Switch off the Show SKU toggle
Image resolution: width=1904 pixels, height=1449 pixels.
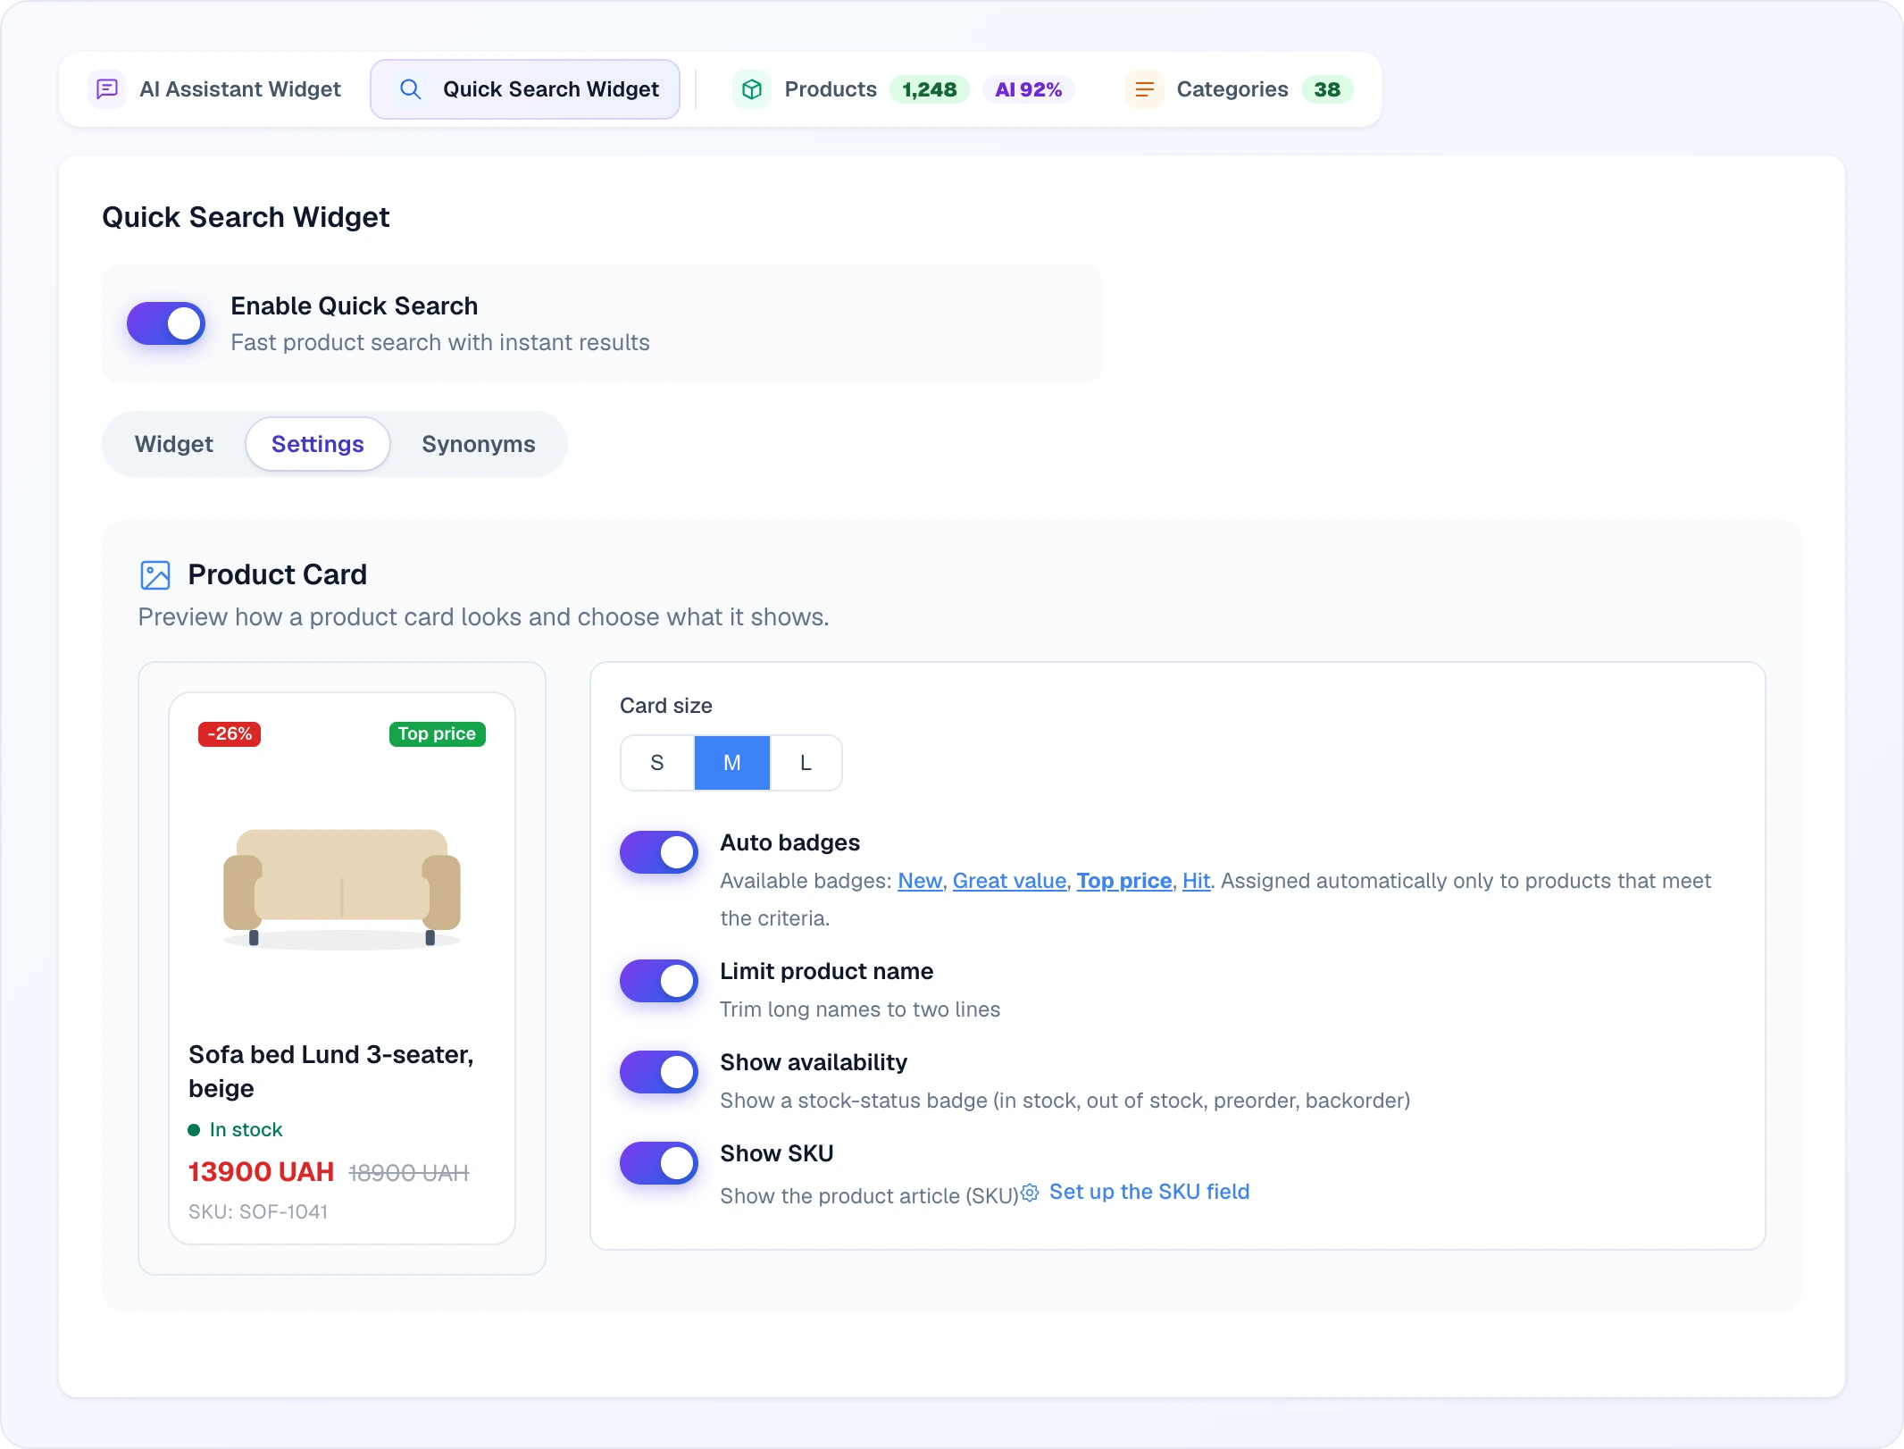[x=659, y=1163]
